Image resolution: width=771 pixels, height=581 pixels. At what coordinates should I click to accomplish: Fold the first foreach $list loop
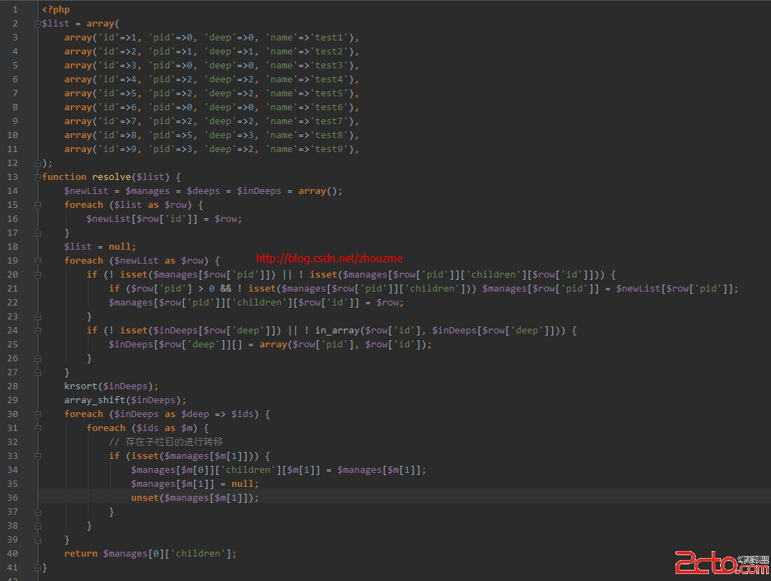(x=38, y=205)
